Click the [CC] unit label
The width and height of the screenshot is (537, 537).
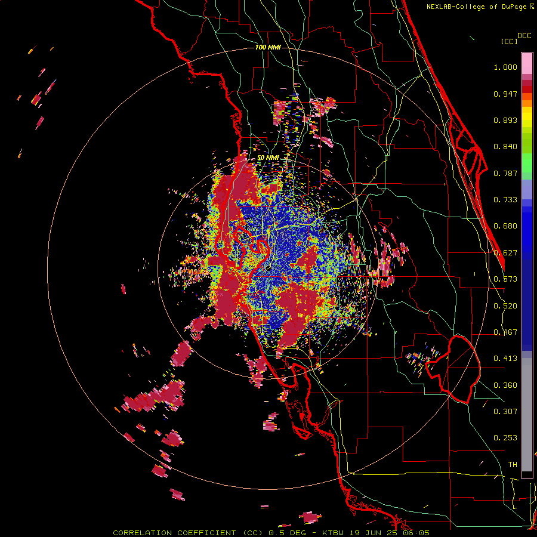point(509,41)
